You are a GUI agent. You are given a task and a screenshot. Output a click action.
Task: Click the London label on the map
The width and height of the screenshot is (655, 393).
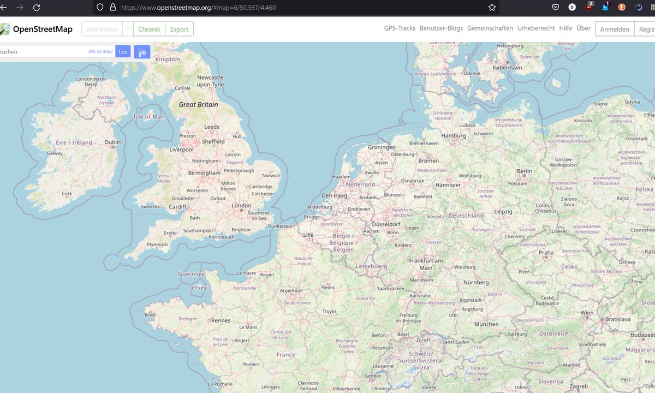pyautogui.click(x=241, y=206)
